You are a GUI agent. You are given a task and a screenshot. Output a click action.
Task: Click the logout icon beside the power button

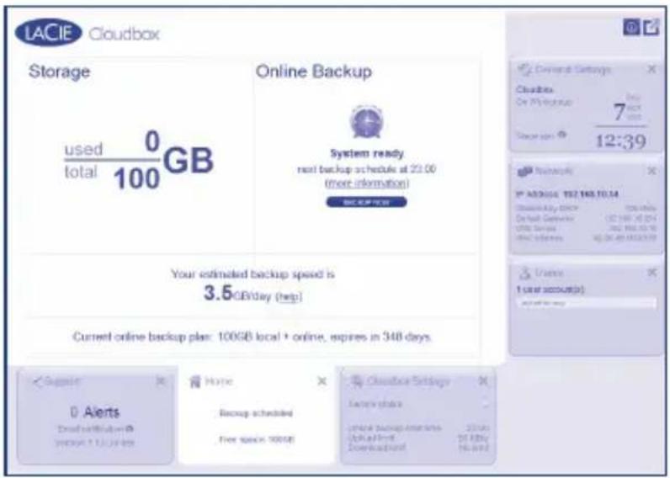click(651, 27)
